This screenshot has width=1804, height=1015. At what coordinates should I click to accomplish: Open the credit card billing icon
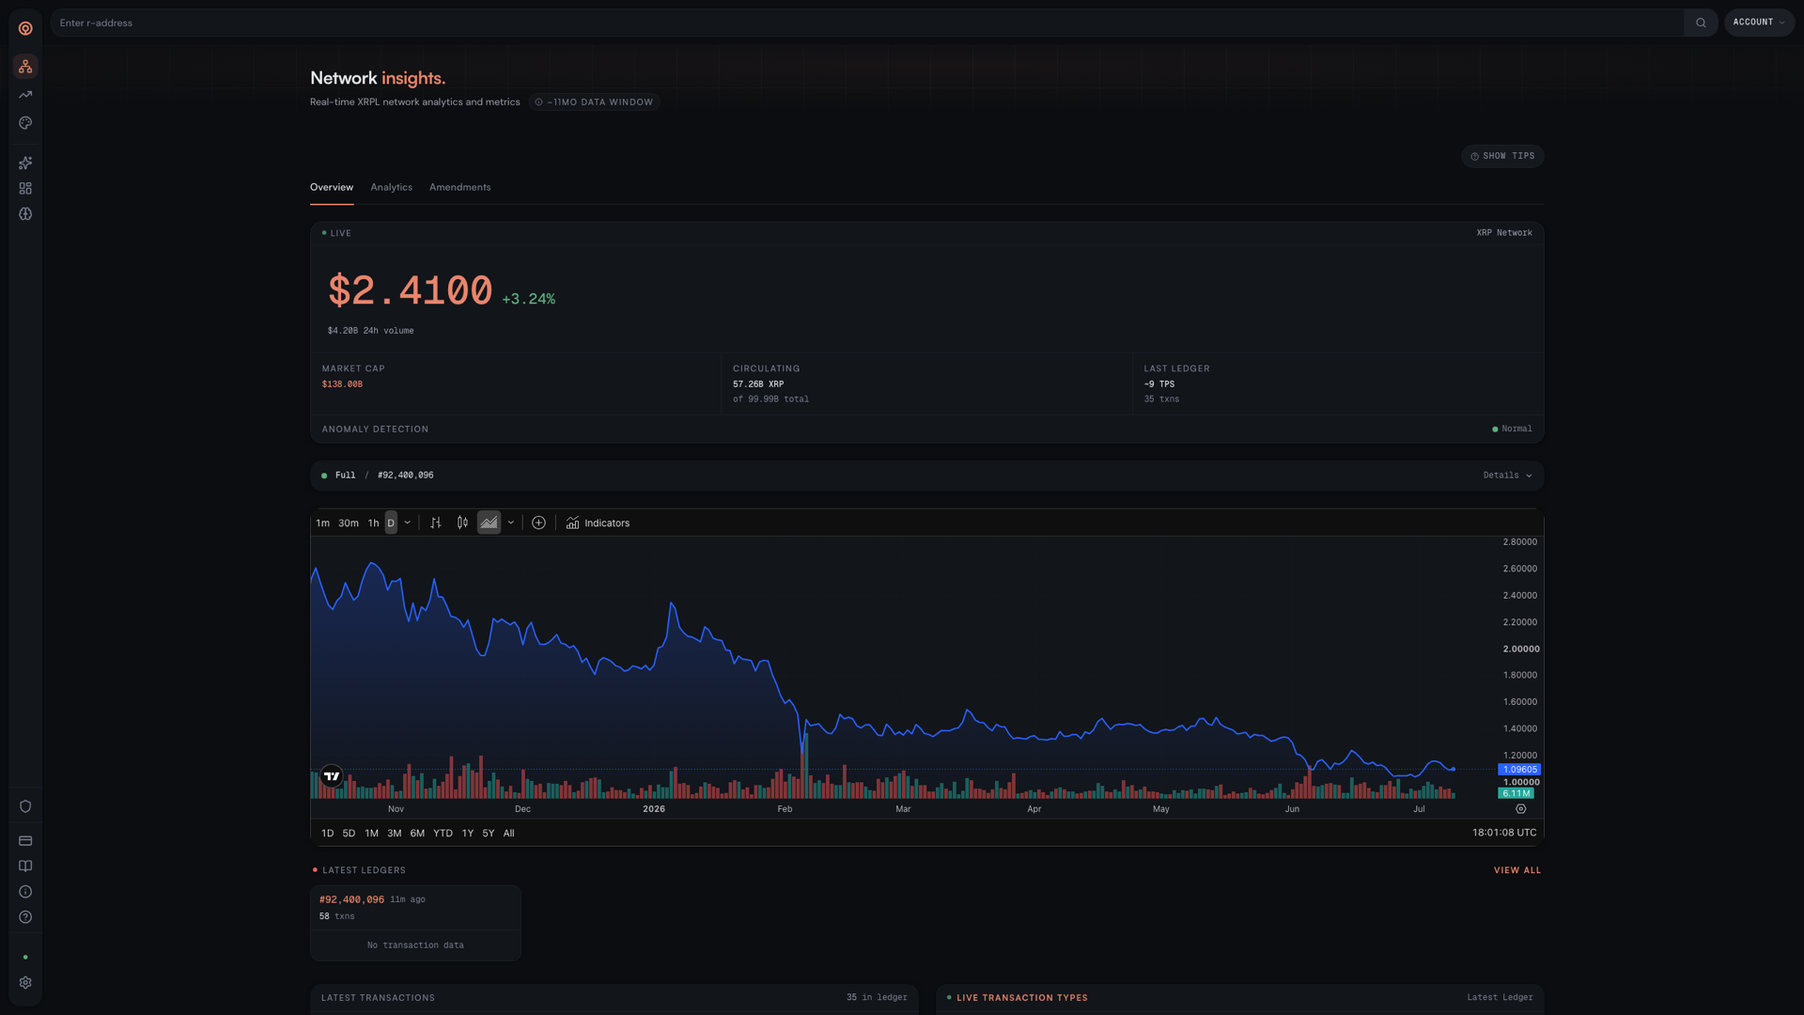(x=25, y=841)
